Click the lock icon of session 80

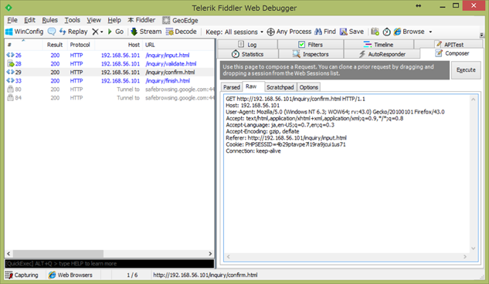[10, 90]
